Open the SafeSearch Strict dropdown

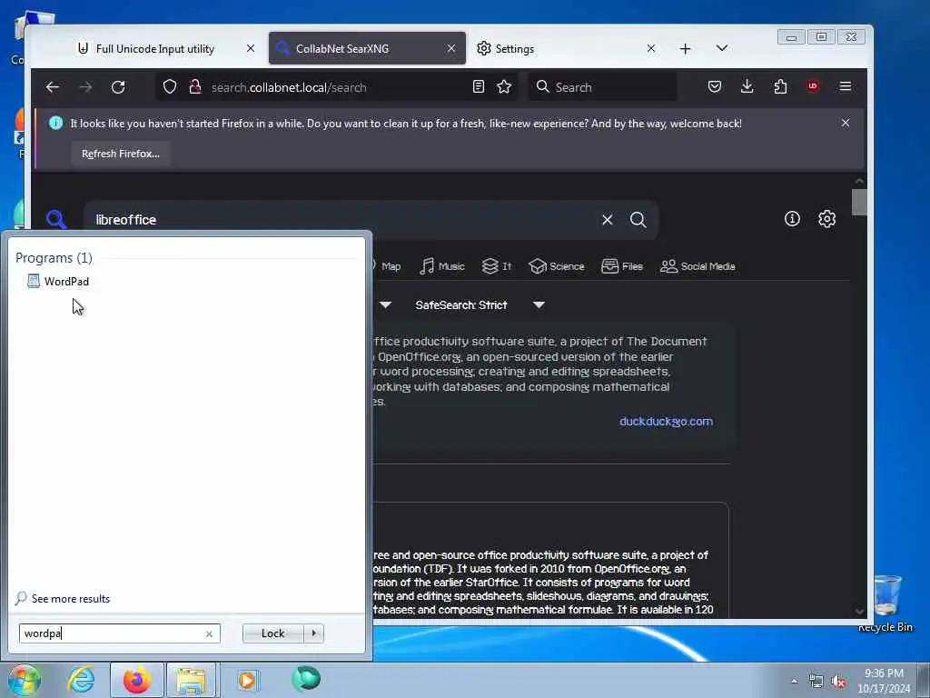[x=480, y=305]
